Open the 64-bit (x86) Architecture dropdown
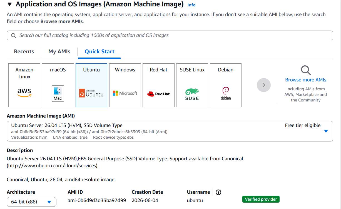 point(31,202)
